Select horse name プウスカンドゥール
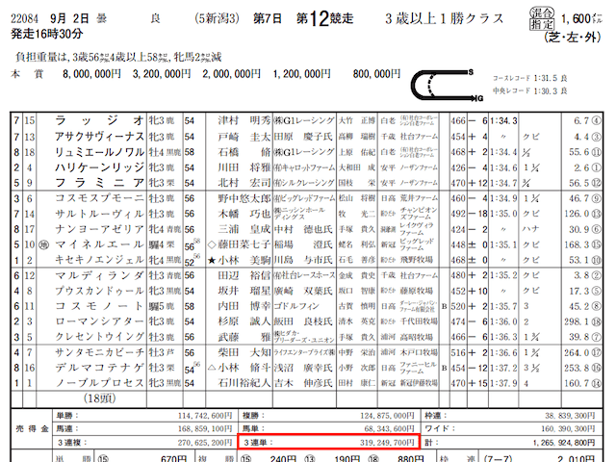The height and width of the screenshot is (462, 616). click(x=99, y=291)
